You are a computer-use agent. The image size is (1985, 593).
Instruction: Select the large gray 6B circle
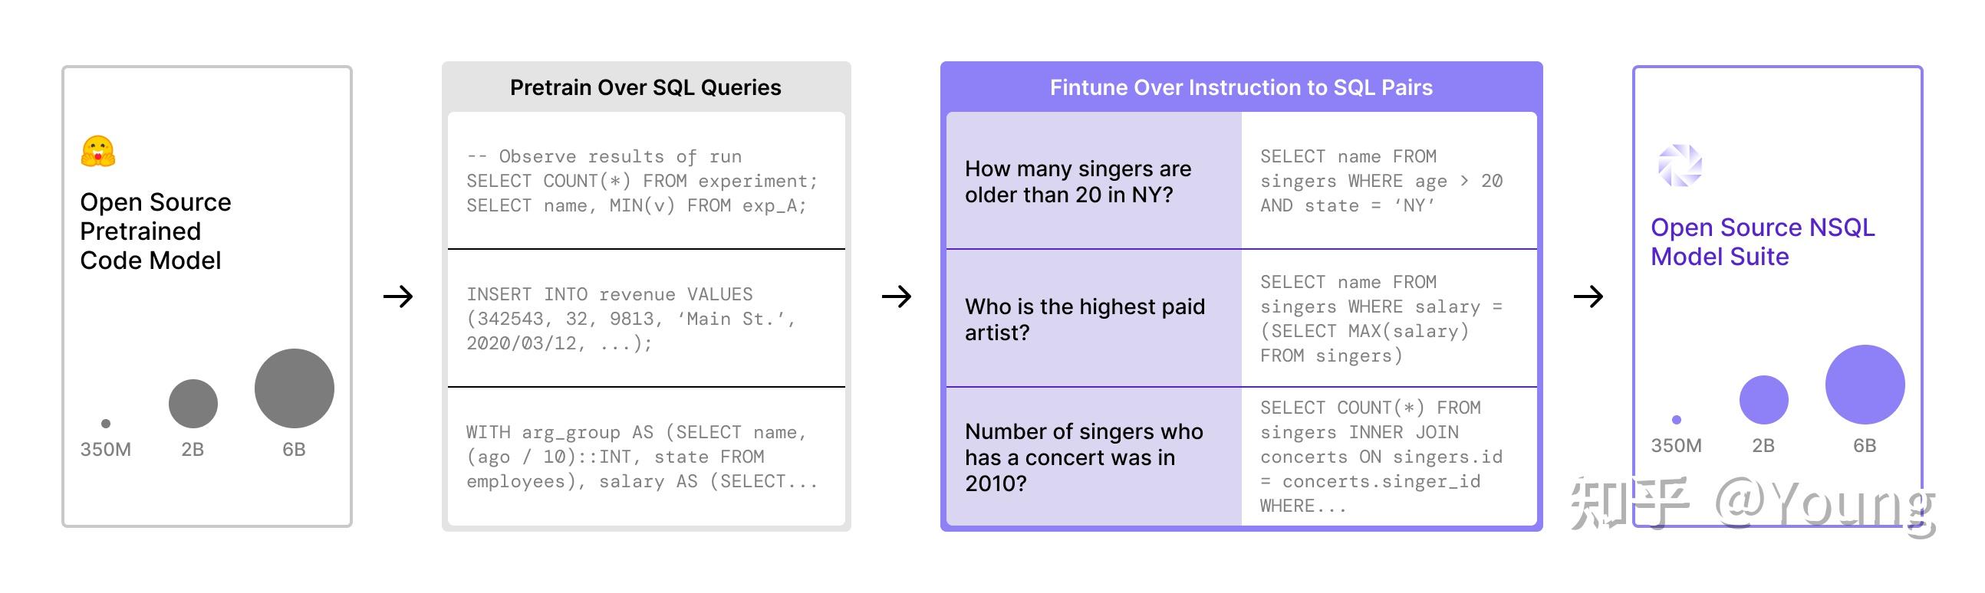(295, 388)
